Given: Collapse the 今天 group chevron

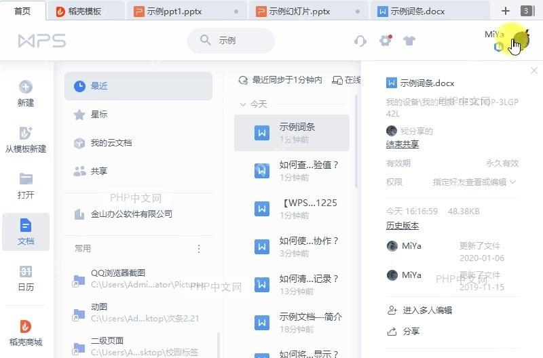Looking at the screenshot, I should tap(243, 104).
